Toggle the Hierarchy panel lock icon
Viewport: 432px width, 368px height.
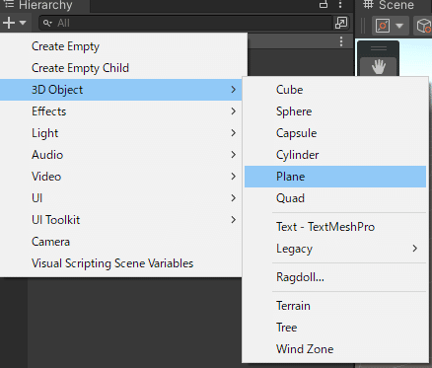[x=324, y=5]
